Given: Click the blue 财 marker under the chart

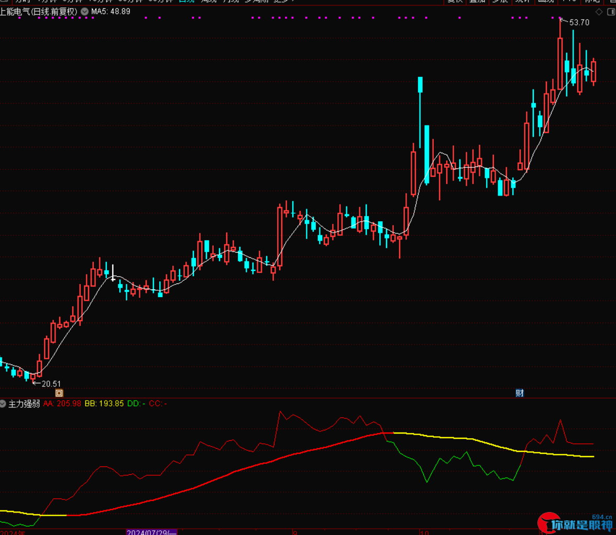Looking at the screenshot, I should click(520, 393).
